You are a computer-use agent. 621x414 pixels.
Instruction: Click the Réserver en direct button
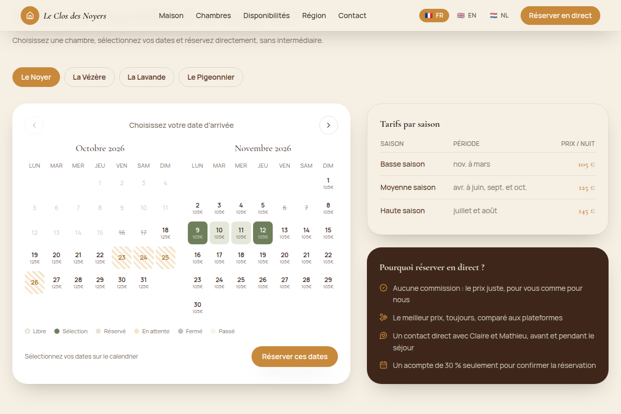pyautogui.click(x=560, y=16)
